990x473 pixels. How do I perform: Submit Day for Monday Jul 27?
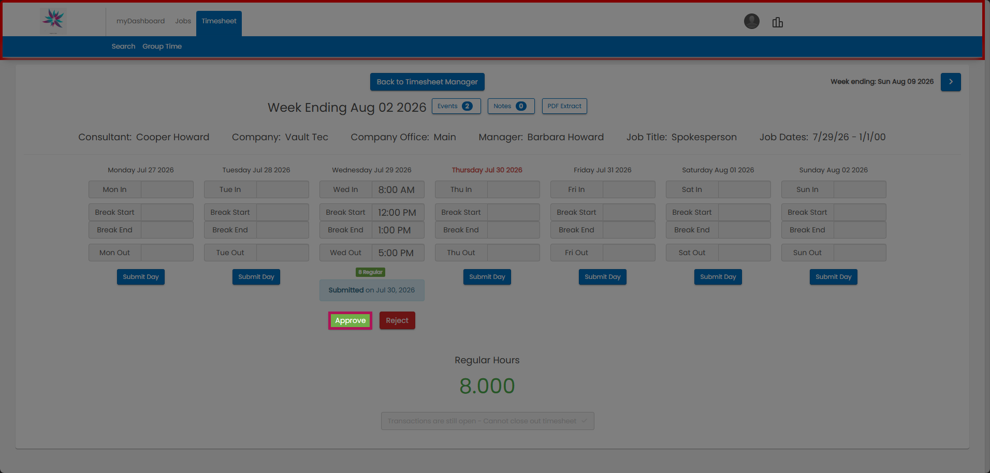coord(141,277)
